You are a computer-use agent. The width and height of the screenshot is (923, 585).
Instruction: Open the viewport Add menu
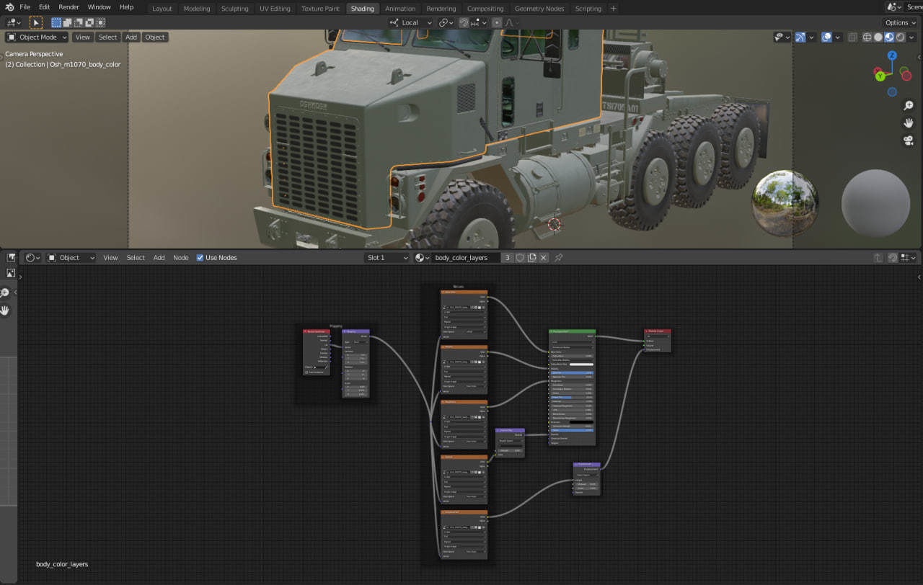pos(131,37)
